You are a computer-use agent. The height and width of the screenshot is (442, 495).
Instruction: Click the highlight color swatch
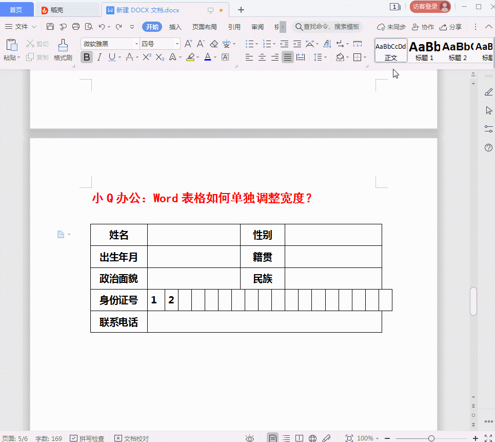point(190,57)
